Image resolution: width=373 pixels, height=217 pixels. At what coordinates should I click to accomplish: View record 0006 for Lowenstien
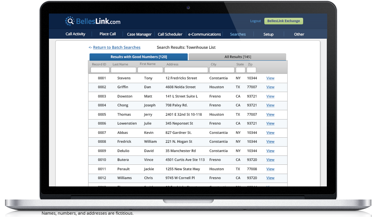270,123
